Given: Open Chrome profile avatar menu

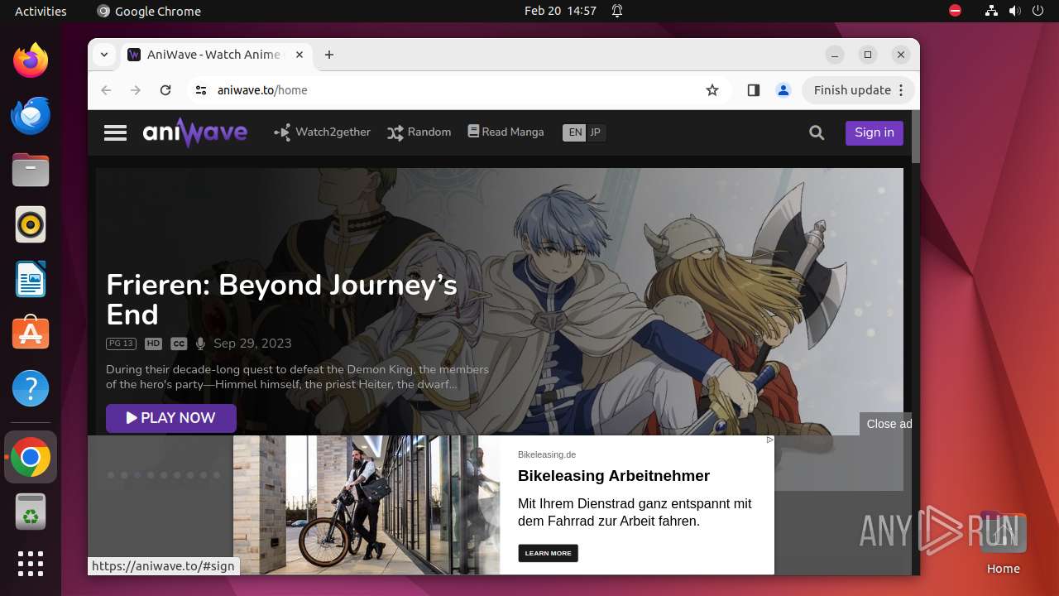Looking at the screenshot, I should (783, 90).
